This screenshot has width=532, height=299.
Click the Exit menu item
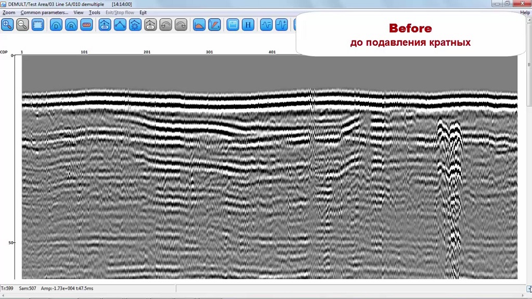pos(143,12)
